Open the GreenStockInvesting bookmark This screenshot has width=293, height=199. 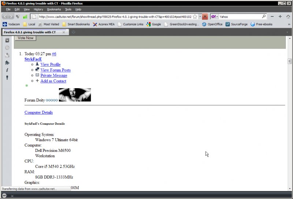181,24
